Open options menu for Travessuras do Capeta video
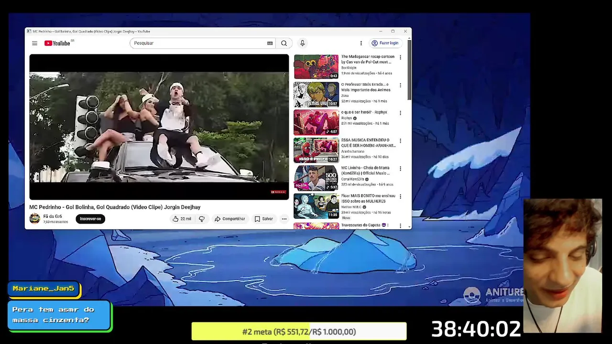 click(x=400, y=225)
